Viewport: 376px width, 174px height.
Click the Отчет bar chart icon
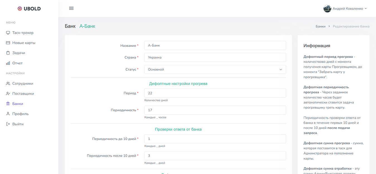point(8,63)
